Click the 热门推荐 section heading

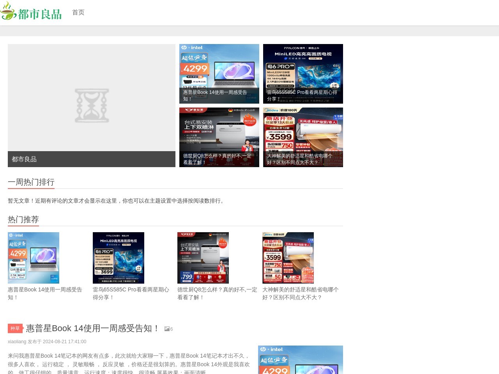click(23, 220)
